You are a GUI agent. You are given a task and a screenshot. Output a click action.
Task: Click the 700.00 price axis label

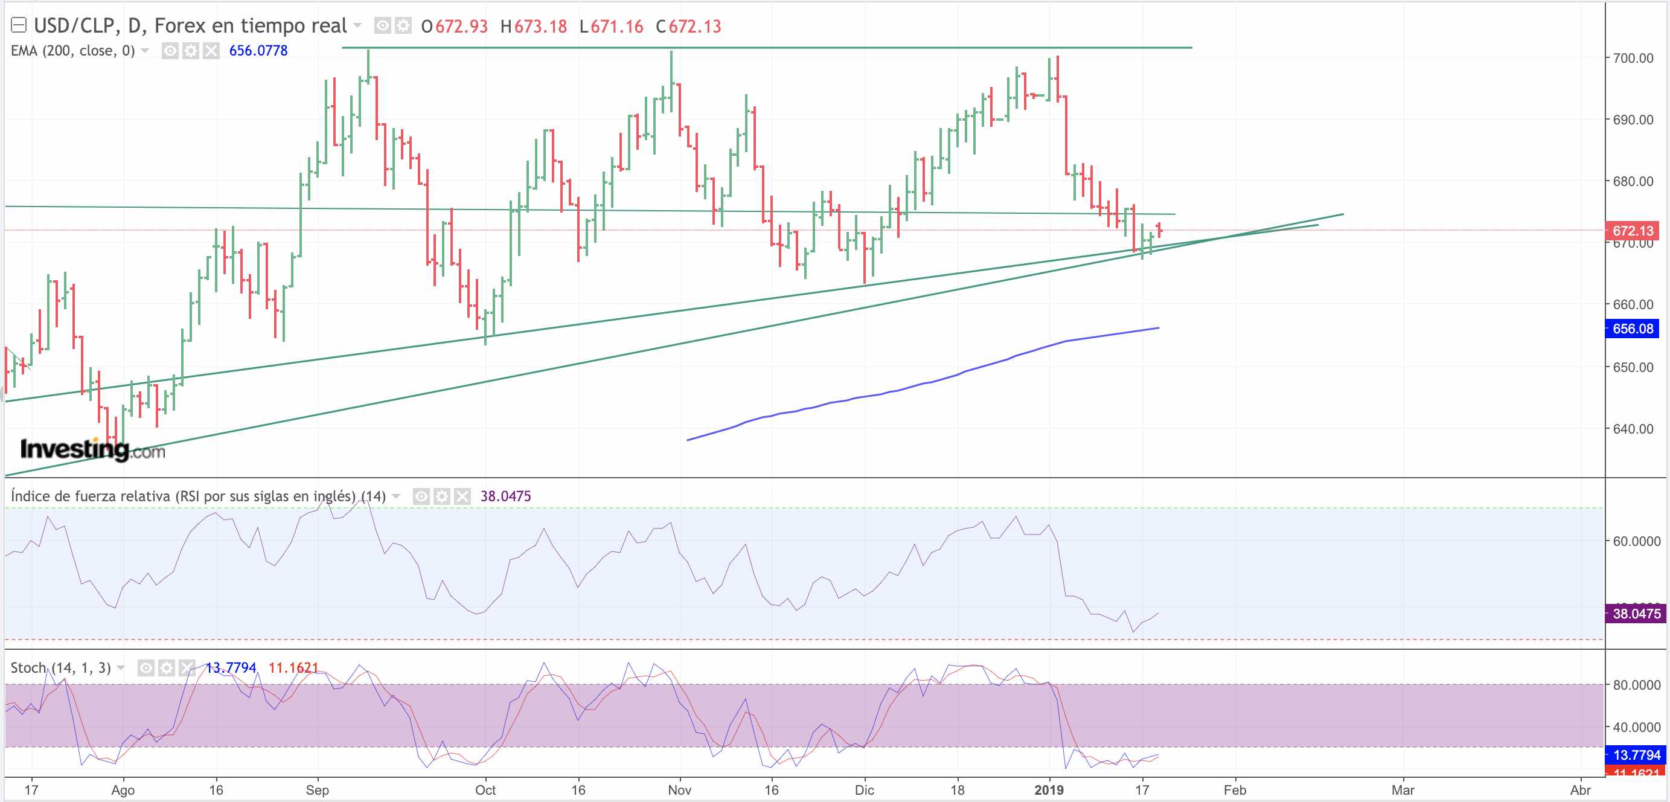tap(1633, 59)
